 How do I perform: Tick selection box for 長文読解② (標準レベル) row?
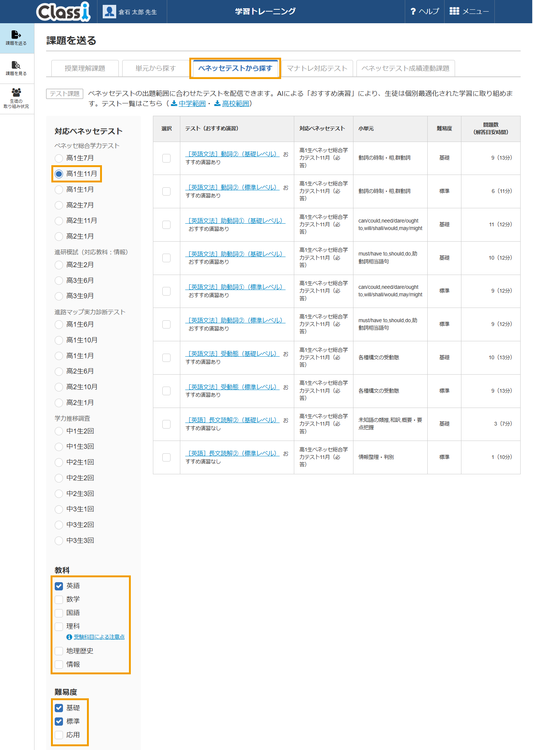click(x=166, y=457)
